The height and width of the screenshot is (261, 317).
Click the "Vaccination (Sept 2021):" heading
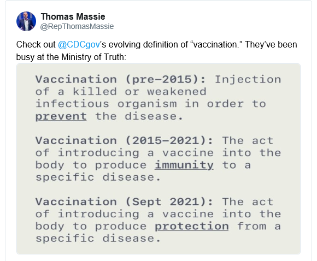pyautogui.click(x=124, y=202)
